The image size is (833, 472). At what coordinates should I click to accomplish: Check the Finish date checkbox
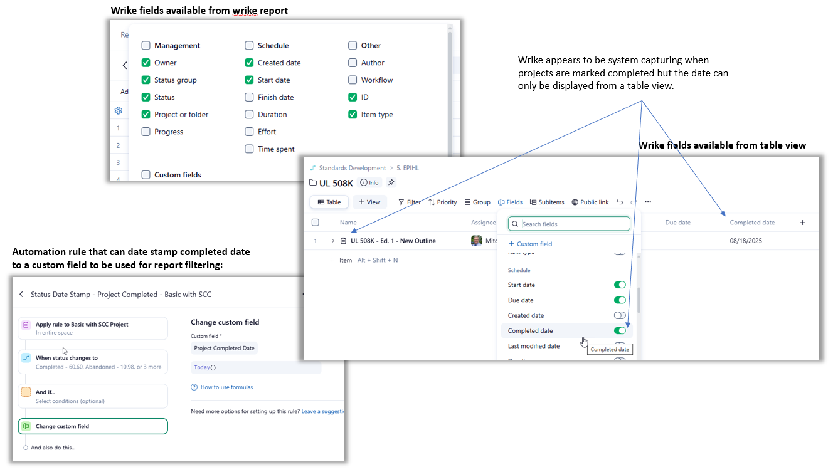[x=249, y=97]
